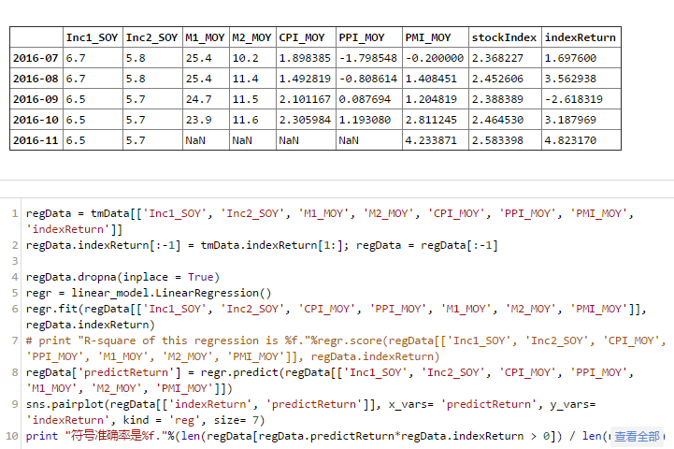Select the 2016-09 row label
Screen dimensions: 674x449
coord(36,99)
